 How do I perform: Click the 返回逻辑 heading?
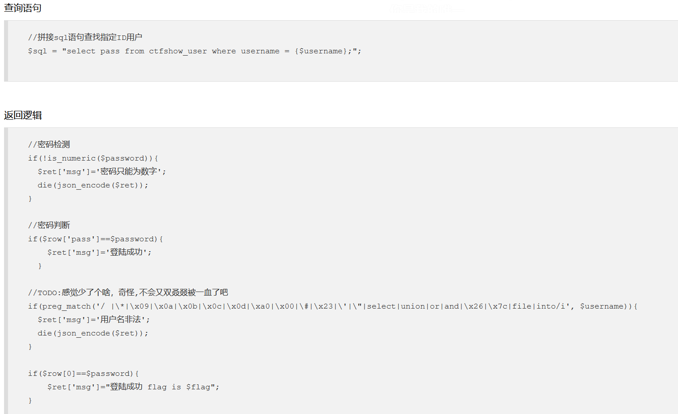coord(22,115)
